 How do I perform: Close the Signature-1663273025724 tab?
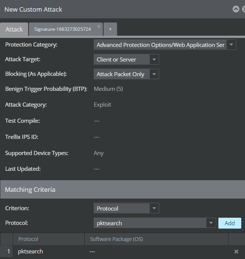(x=99, y=26)
